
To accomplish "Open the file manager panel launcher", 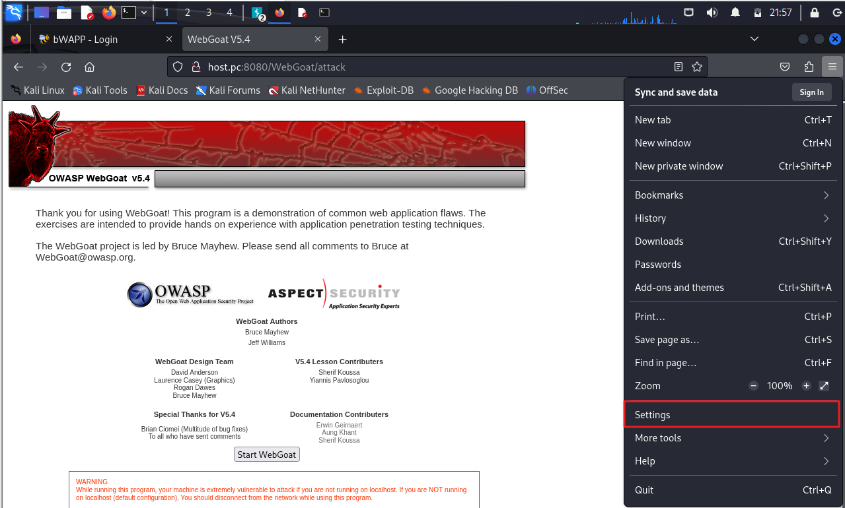I will [64, 12].
